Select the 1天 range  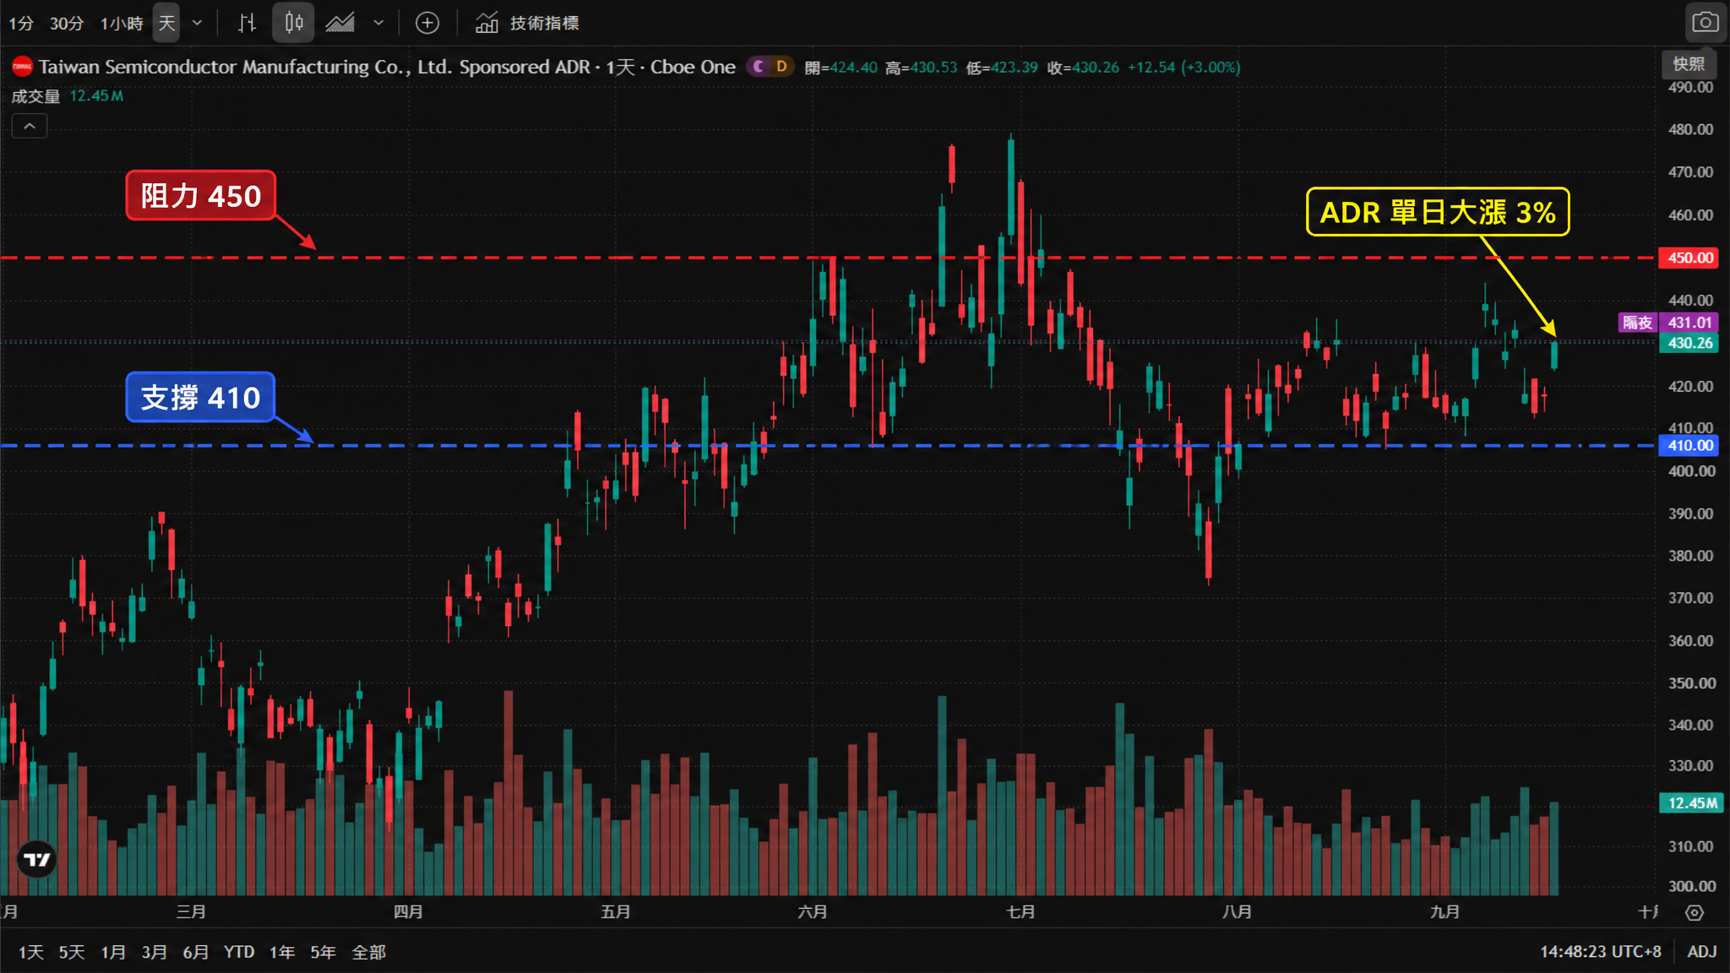coord(31,952)
